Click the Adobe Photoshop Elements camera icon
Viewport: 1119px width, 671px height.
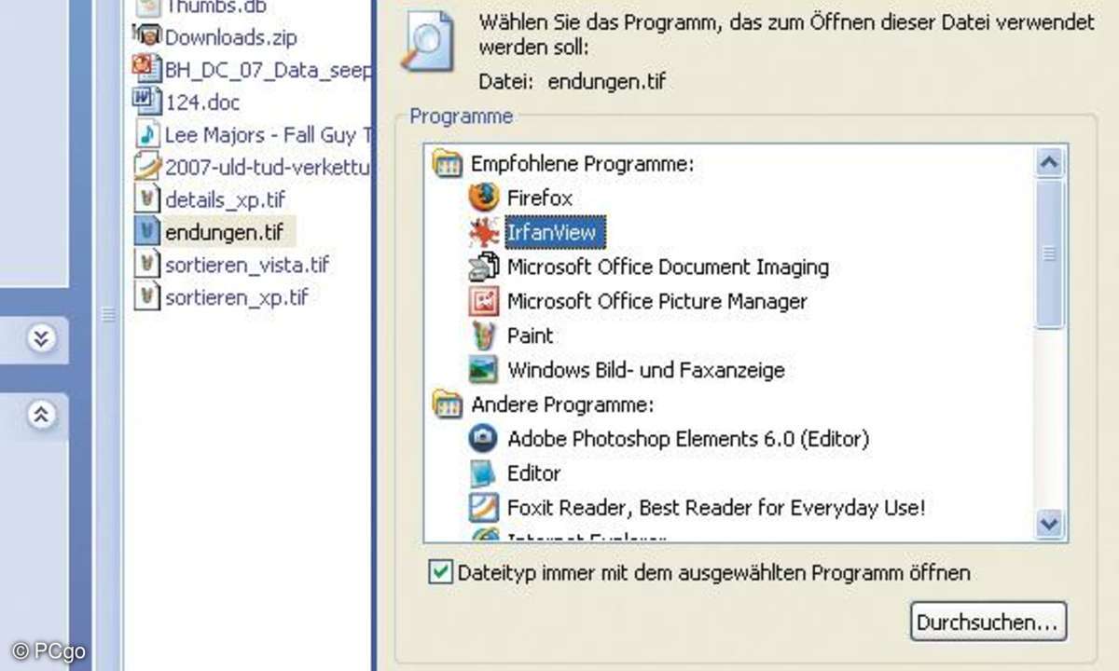pos(484,438)
